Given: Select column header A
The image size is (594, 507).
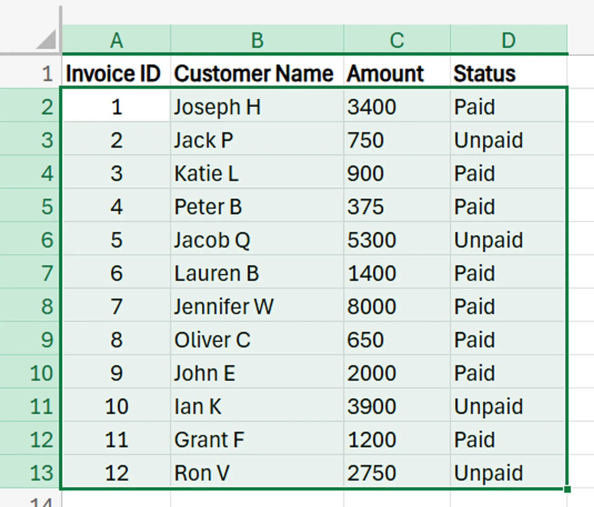Looking at the screenshot, I should point(116,39).
